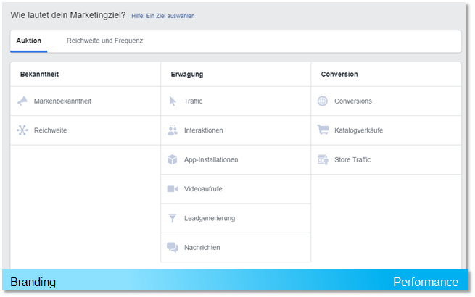
Task: Choose the Reichweite objective label
Action: [x=50, y=130]
